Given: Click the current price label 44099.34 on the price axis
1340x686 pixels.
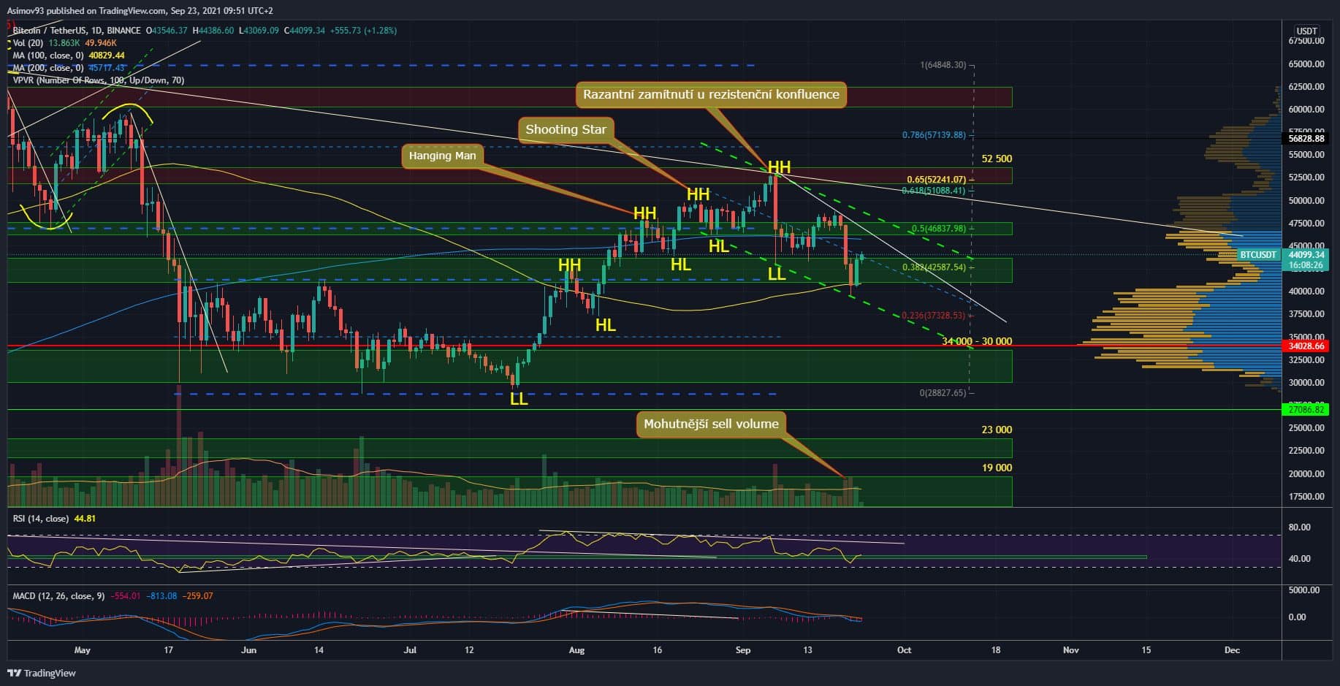Looking at the screenshot, I should coord(1307,254).
